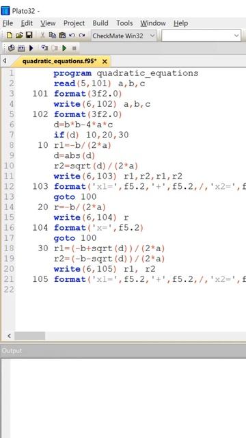
Task: Click the Copy icon in toolbar
Action: (52, 35)
